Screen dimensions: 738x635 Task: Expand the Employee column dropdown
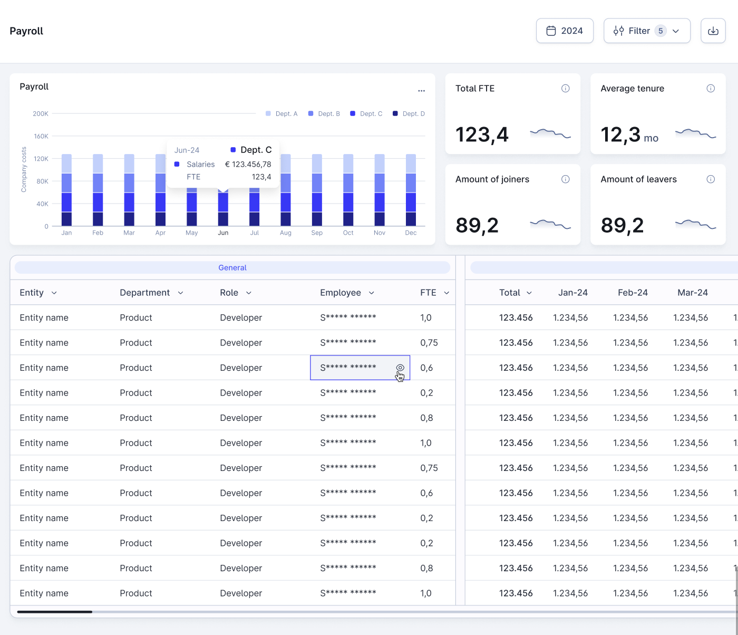[x=371, y=293]
